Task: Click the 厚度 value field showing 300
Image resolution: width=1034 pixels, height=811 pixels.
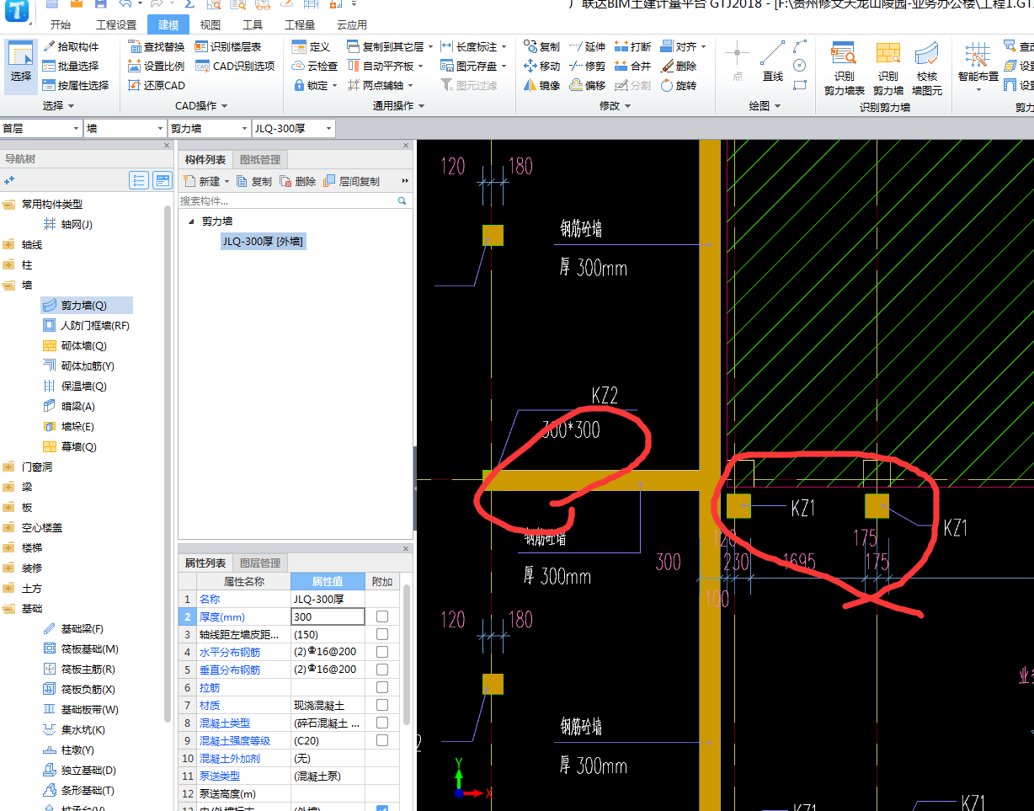Action: [x=328, y=616]
